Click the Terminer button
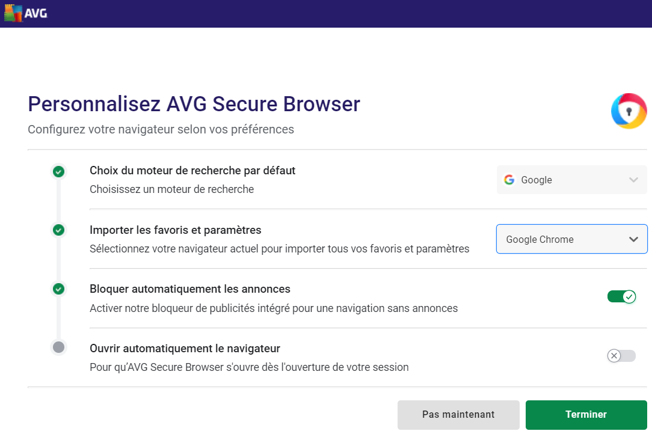Image resolution: width=652 pixels, height=434 pixels. tap(586, 414)
